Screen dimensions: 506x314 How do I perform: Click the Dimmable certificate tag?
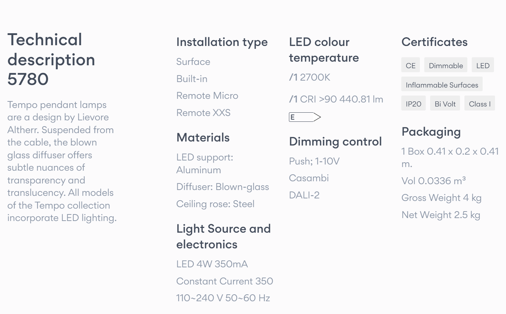tap(446, 65)
